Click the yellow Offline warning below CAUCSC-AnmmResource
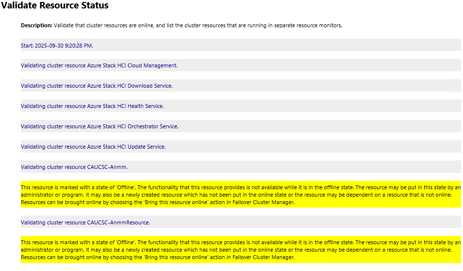This screenshot has height=271, width=463. [240, 250]
